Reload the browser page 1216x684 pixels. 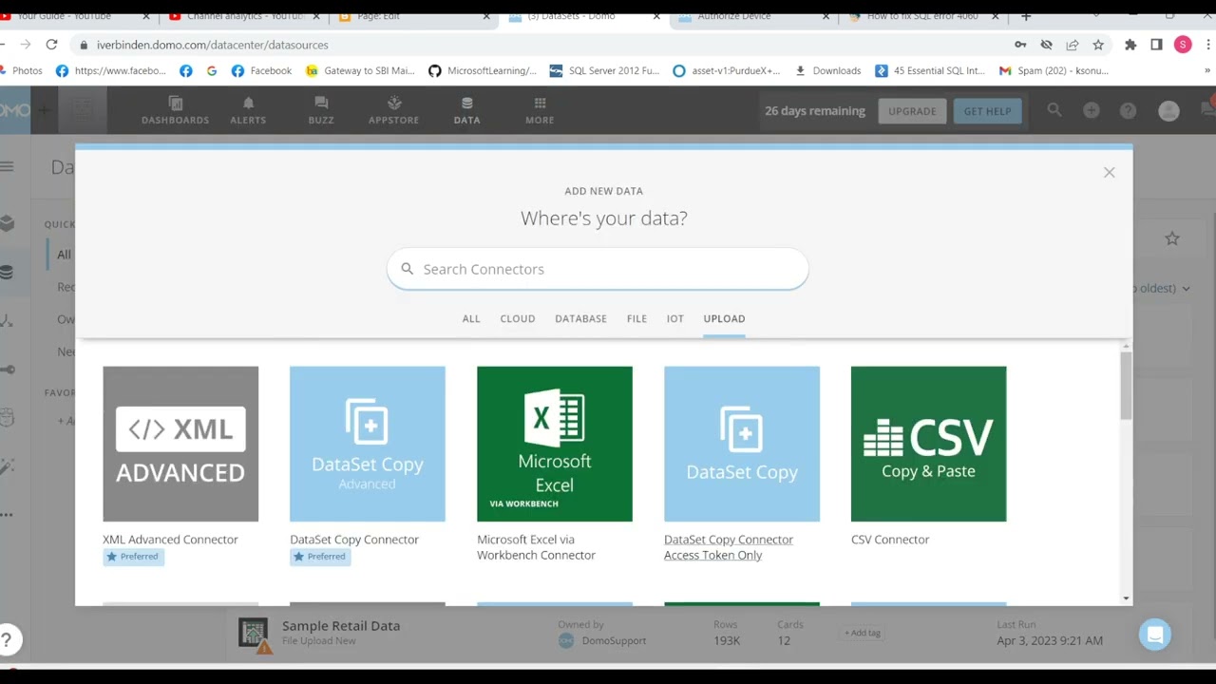click(51, 45)
